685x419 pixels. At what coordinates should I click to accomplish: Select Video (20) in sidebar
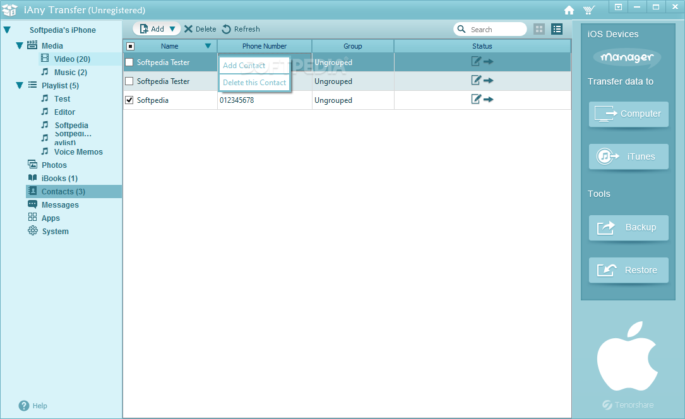click(72, 59)
